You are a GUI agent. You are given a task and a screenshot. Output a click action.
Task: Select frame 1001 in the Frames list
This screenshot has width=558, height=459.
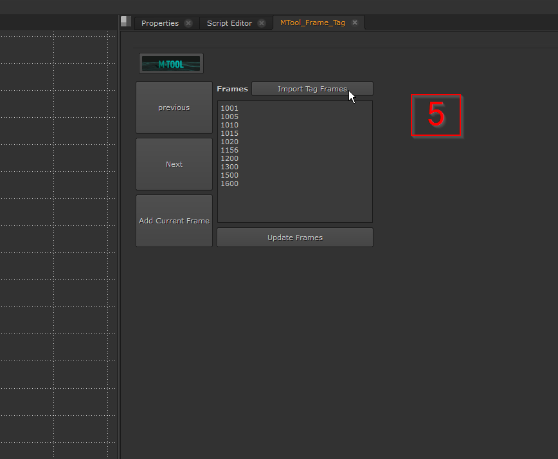pyautogui.click(x=230, y=108)
